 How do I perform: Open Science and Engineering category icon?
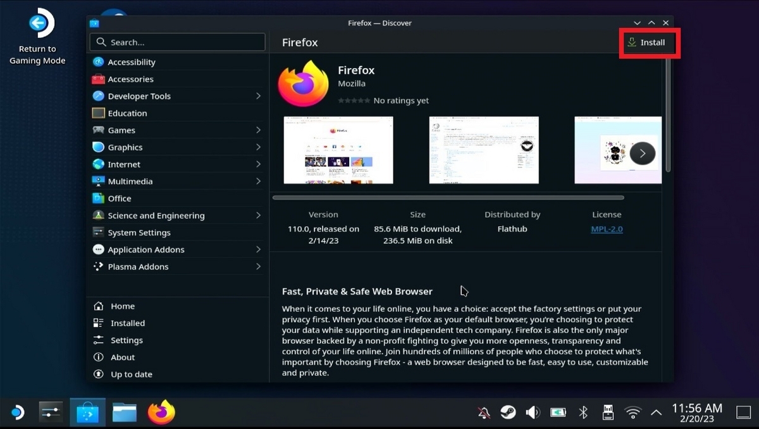pyautogui.click(x=98, y=215)
